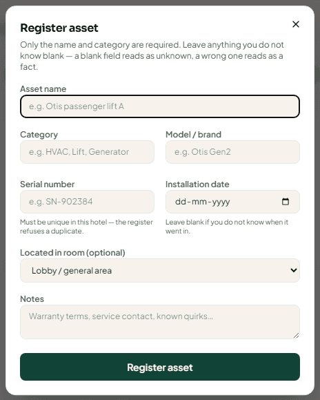This screenshot has width=320, height=400.
Task: Open the installation date calendar picker
Action: coord(286,202)
